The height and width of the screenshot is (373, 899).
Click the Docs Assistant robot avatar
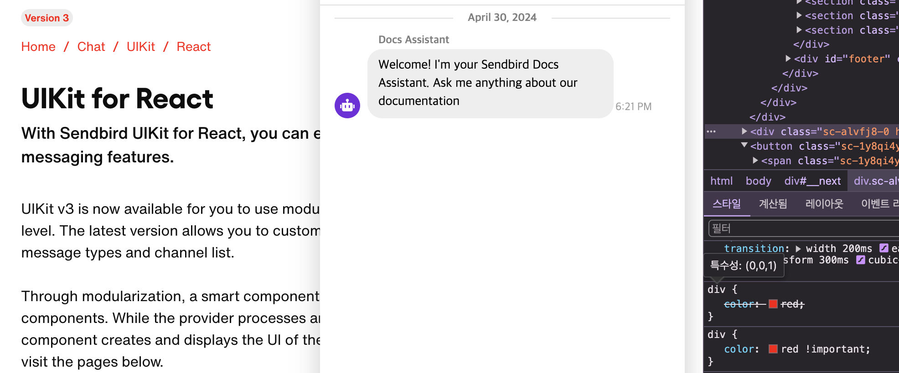[x=347, y=106]
